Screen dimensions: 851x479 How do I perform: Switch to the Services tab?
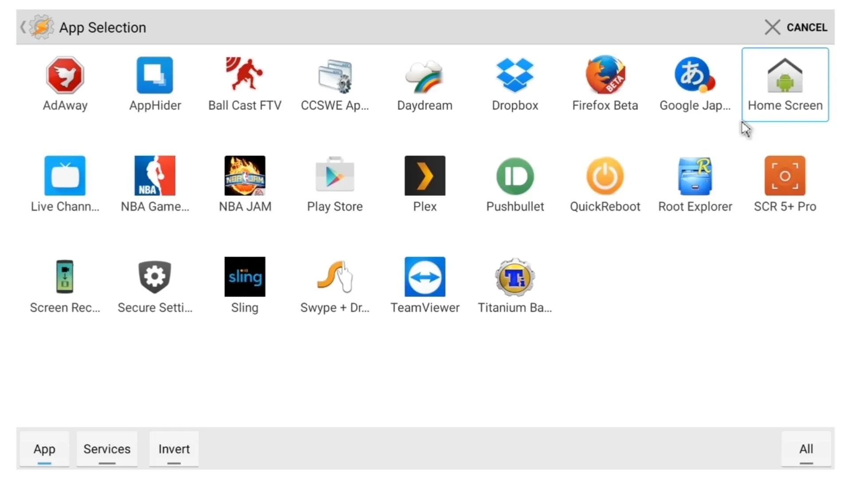click(106, 448)
